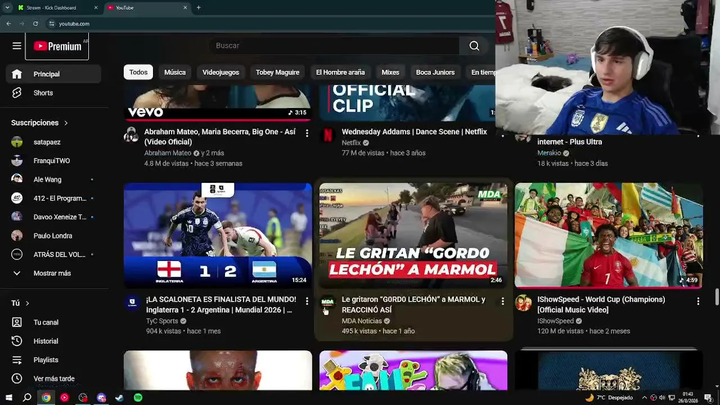Open Wednesday Addams Dance Scene title
The height and width of the screenshot is (405, 720).
[414, 132]
